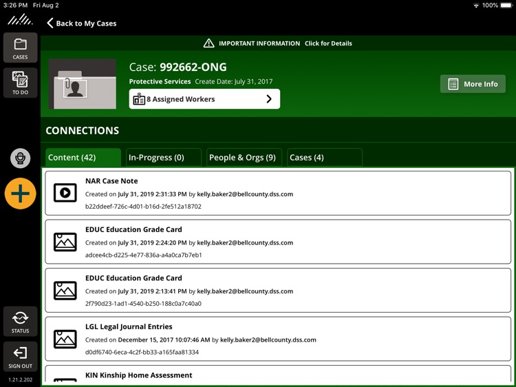Expand the 8 Assigned Workers chevron
The image size is (516, 387).
click(x=269, y=98)
